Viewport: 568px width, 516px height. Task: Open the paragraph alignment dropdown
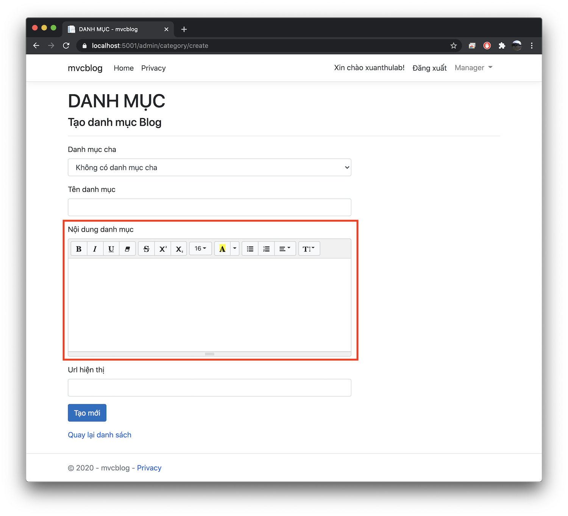285,249
